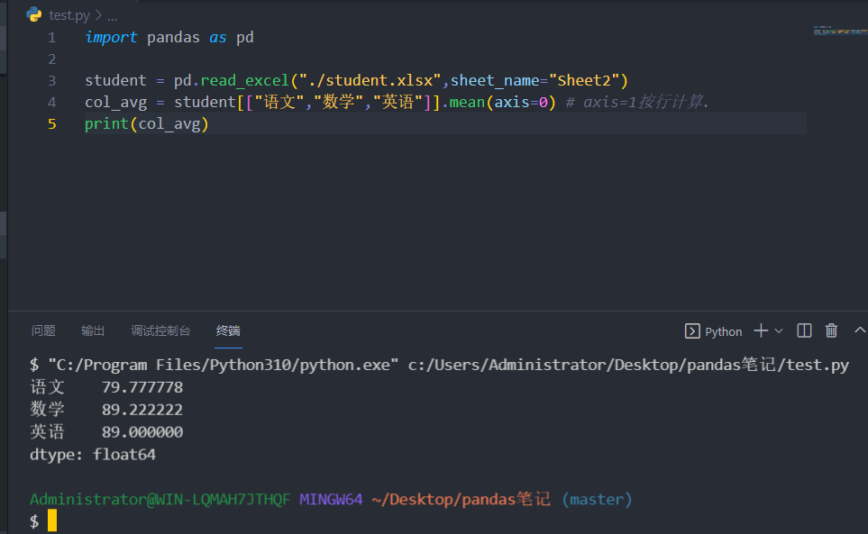Click test.py in the breadcrumb
This screenshot has width=868, height=534.
pyautogui.click(x=69, y=15)
